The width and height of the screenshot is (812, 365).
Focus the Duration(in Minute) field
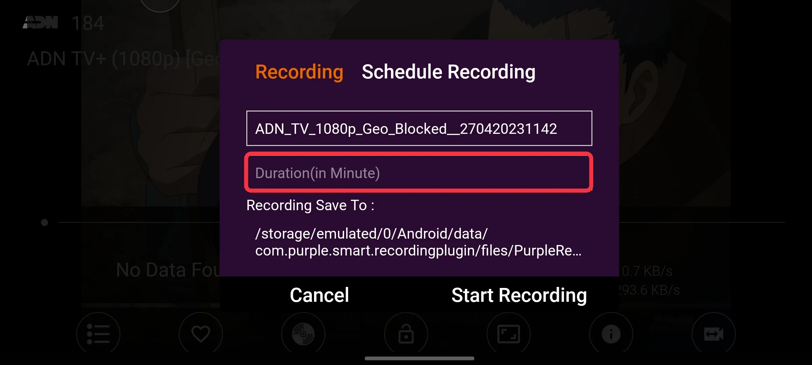tap(419, 172)
